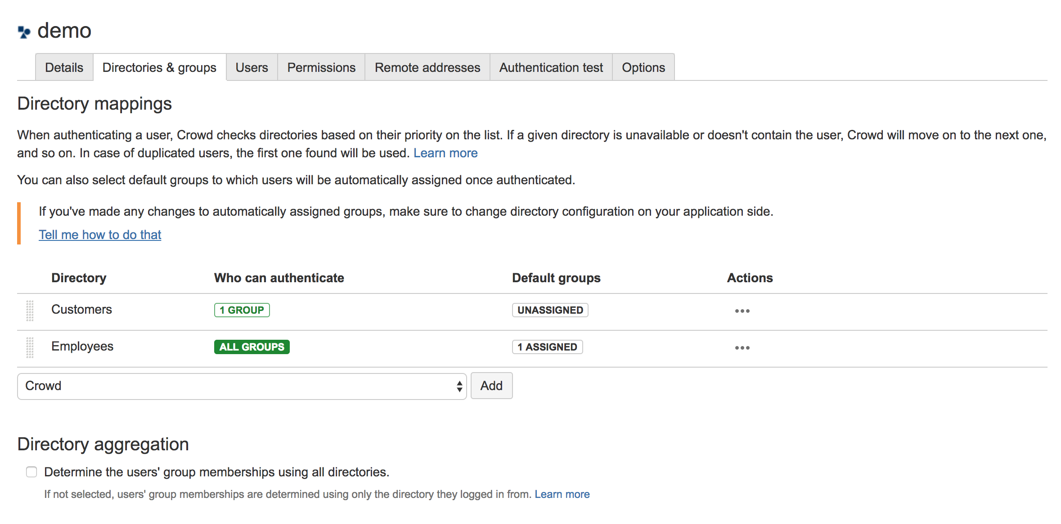This screenshot has width=1061, height=524.
Task: Open the Details tab
Action: click(x=64, y=67)
